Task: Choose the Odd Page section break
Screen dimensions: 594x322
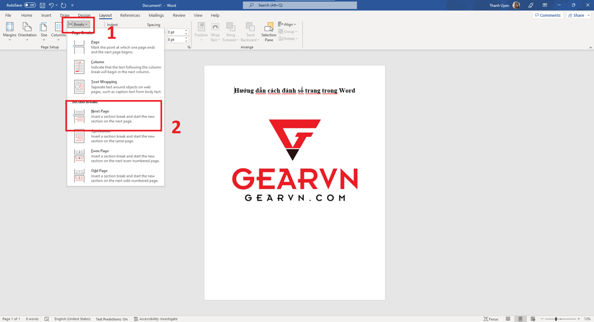Action: point(115,175)
